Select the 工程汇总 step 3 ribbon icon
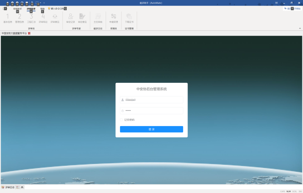 pos(31,17)
